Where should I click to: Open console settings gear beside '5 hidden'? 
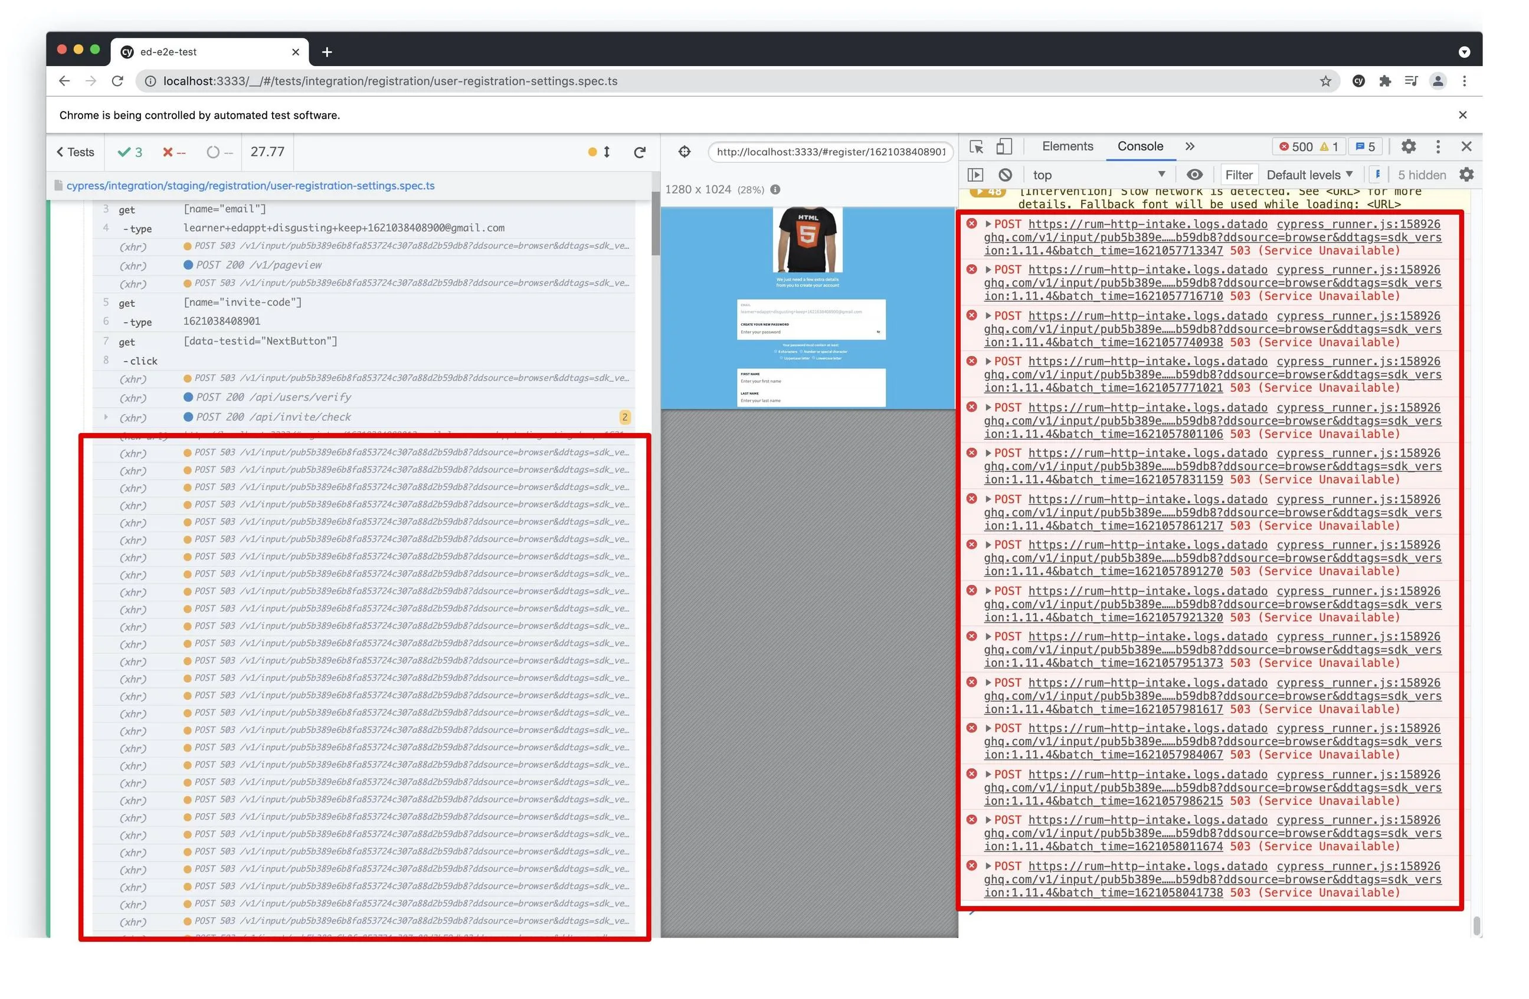tap(1466, 175)
